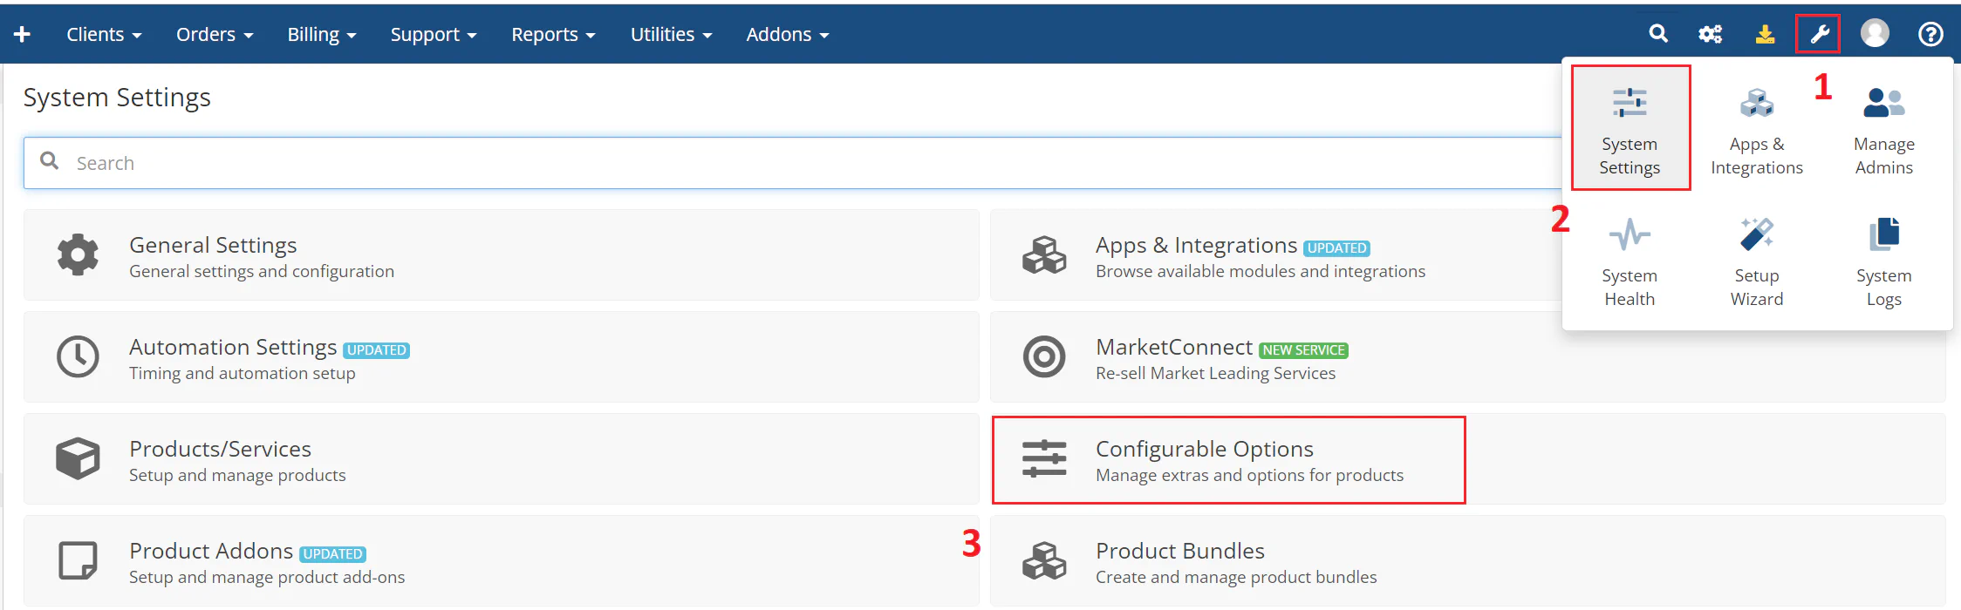Viewport: 1961px width, 610px height.
Task: Click 'General settings and configuration' text
Action: [262, 271]
